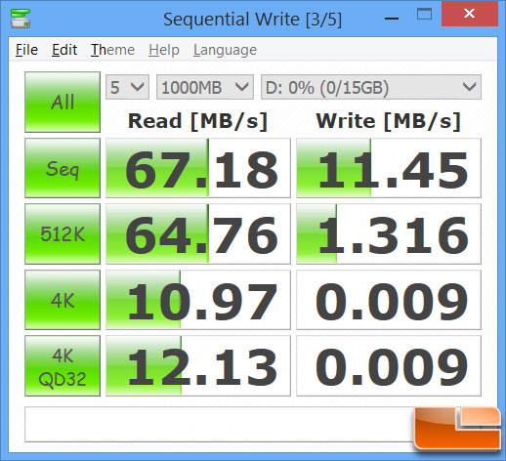Start the 4K benchmark test
The width and height of the screenshot is (506, 461).
tap(63, 300)
